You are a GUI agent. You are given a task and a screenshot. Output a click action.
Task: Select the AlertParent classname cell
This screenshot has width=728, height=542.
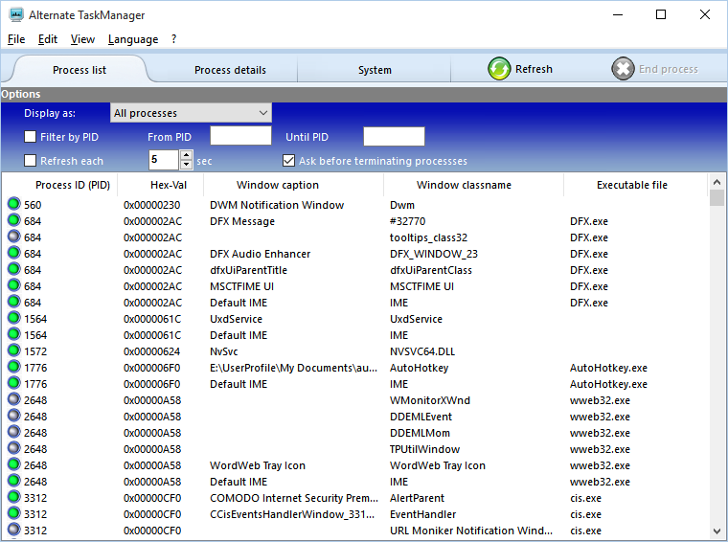point(417,498)
